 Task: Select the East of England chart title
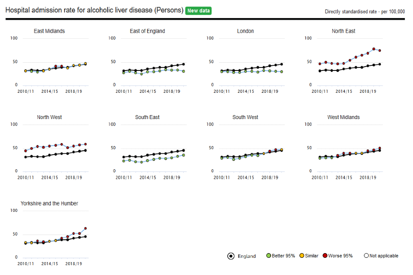(148, 31)
